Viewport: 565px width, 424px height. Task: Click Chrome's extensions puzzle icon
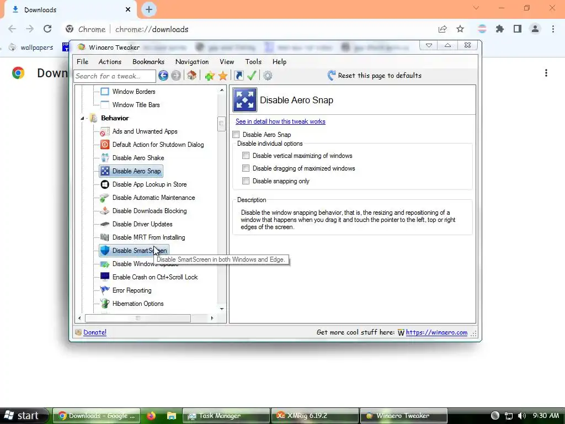coord(499,29)
